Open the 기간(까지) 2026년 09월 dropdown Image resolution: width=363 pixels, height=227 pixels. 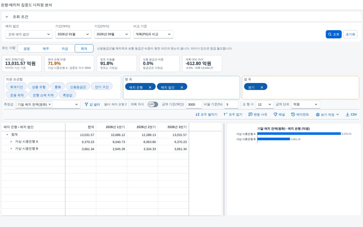coord(113,34)
